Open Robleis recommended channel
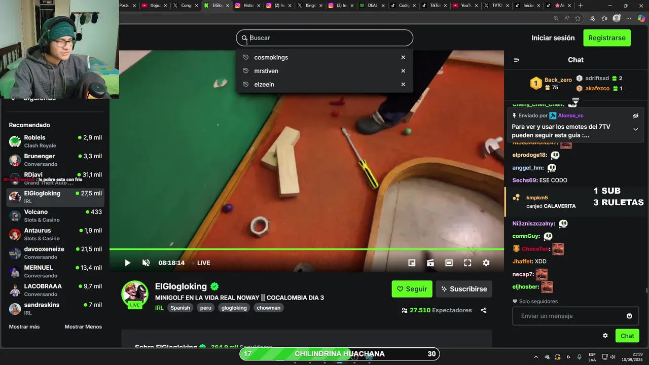Image resolution: width=649 pixels, height=365 pixels. click(x=56, y=141)
